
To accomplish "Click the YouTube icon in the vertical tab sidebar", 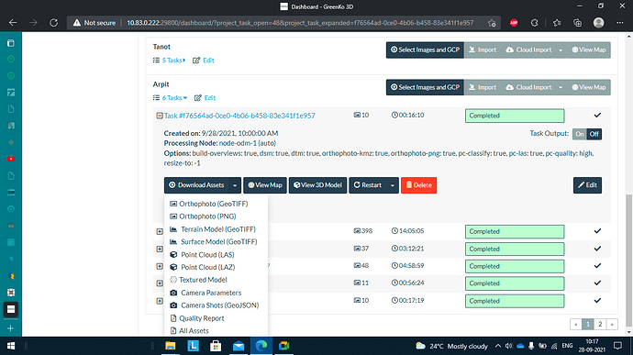I will click(x=11, y=159).
